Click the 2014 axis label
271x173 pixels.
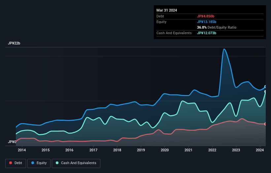pyautogui.click(x=22, y=150)
